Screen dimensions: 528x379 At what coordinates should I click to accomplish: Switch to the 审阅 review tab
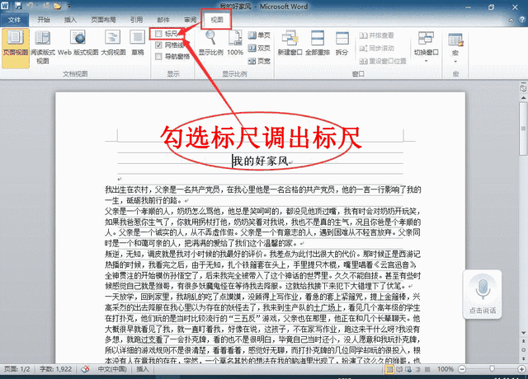(x=191, y=20)
